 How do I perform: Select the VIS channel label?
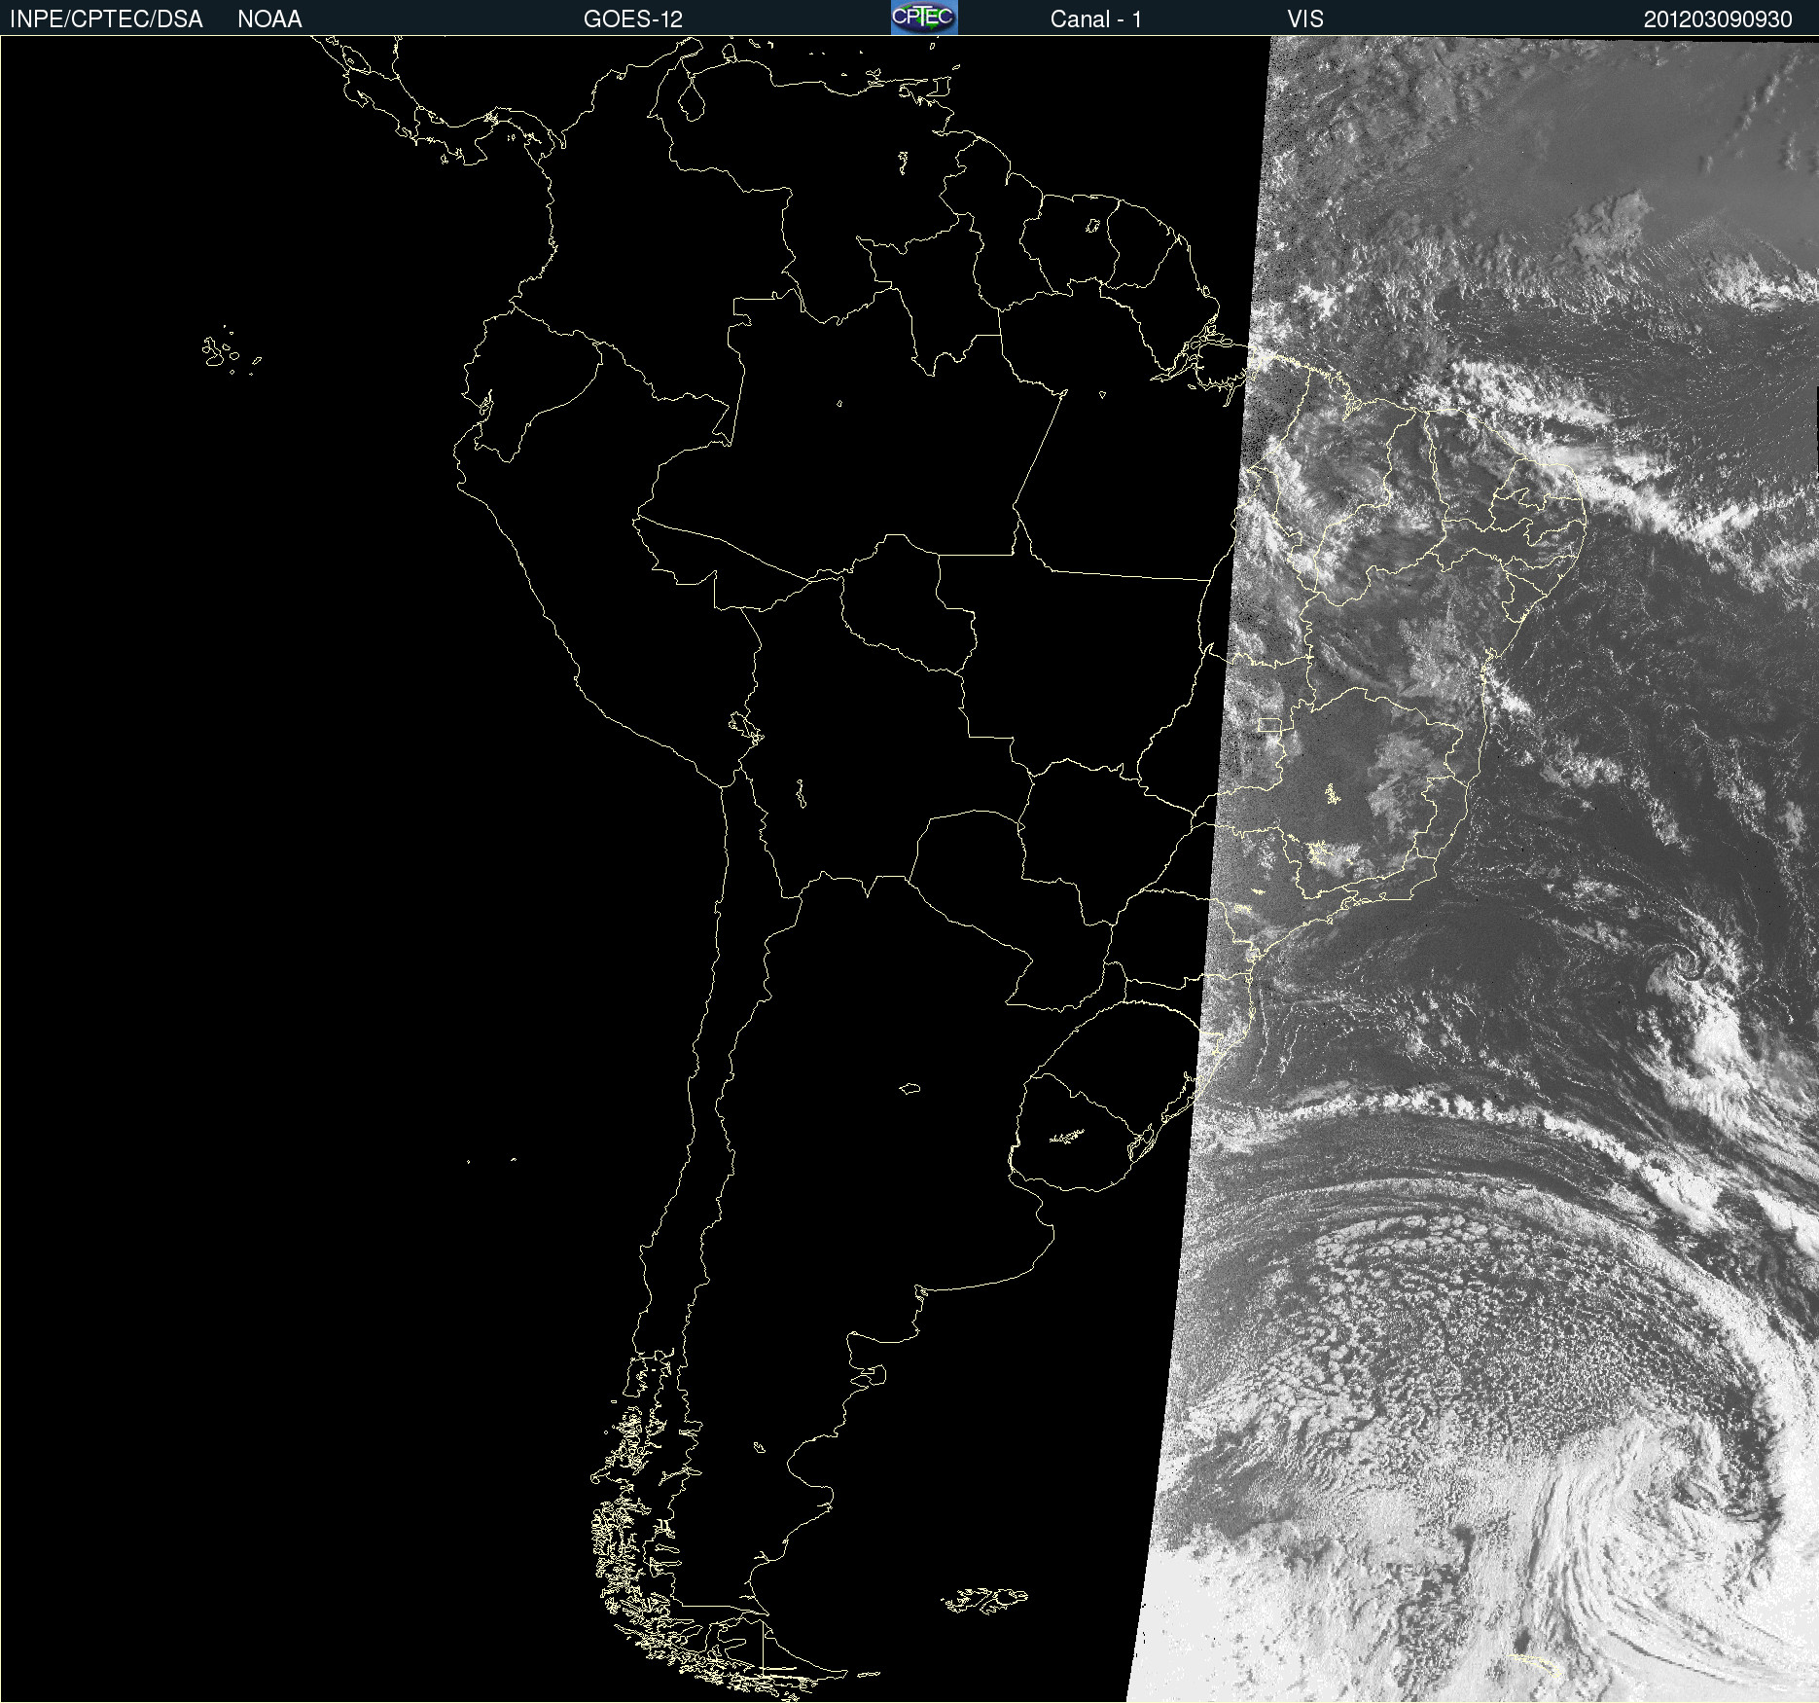coord(1305,19)
